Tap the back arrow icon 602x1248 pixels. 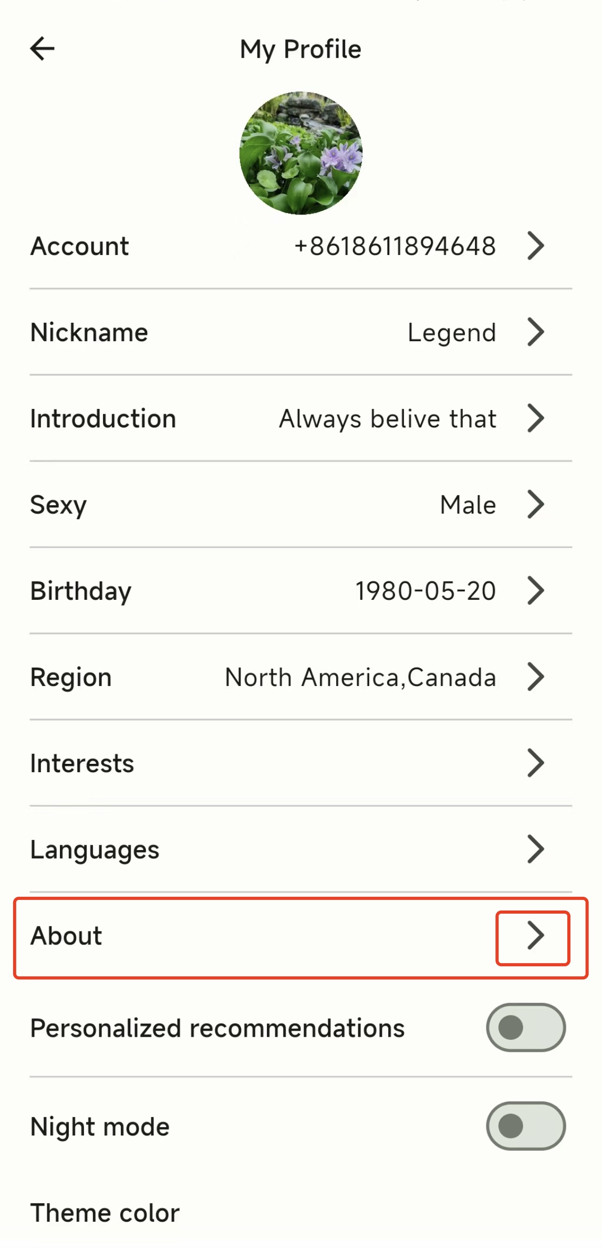(x=43, y=49)
